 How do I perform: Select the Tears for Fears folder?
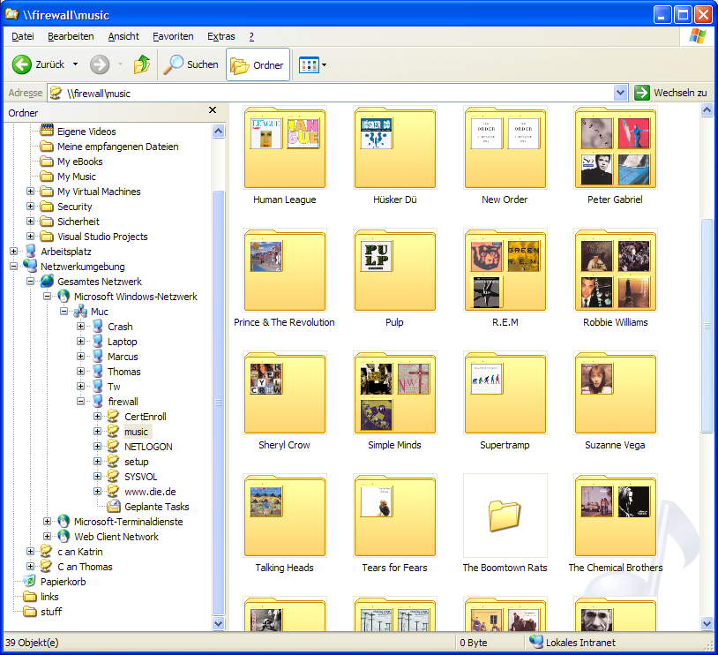point(394,516)
